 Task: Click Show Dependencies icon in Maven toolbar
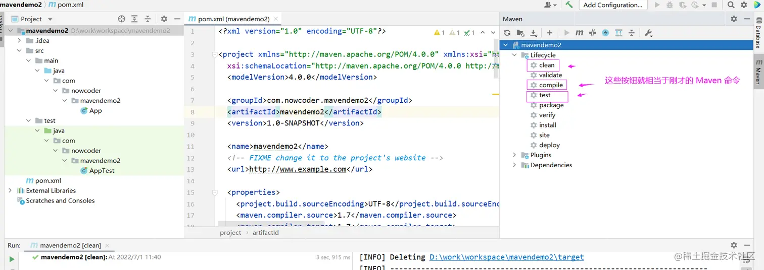click(x=618, y=33)
